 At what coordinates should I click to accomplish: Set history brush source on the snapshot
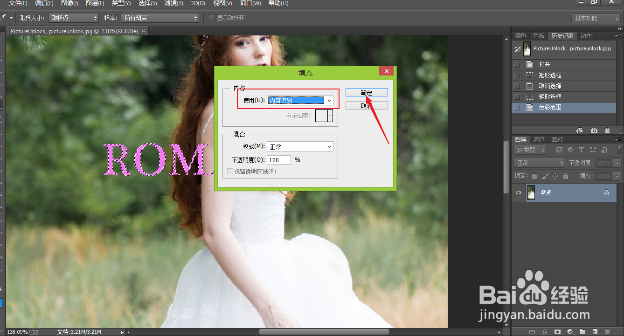[x=517, y=48]
